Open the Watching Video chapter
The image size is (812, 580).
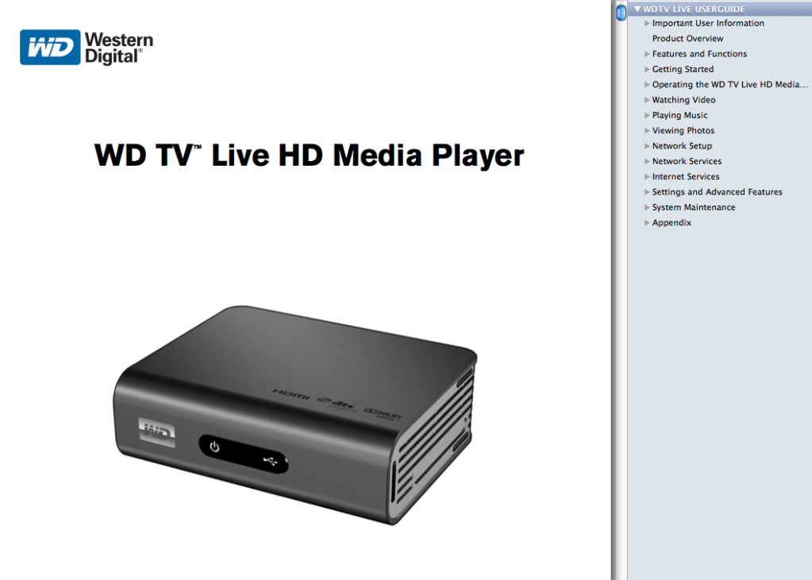point(683,100)
